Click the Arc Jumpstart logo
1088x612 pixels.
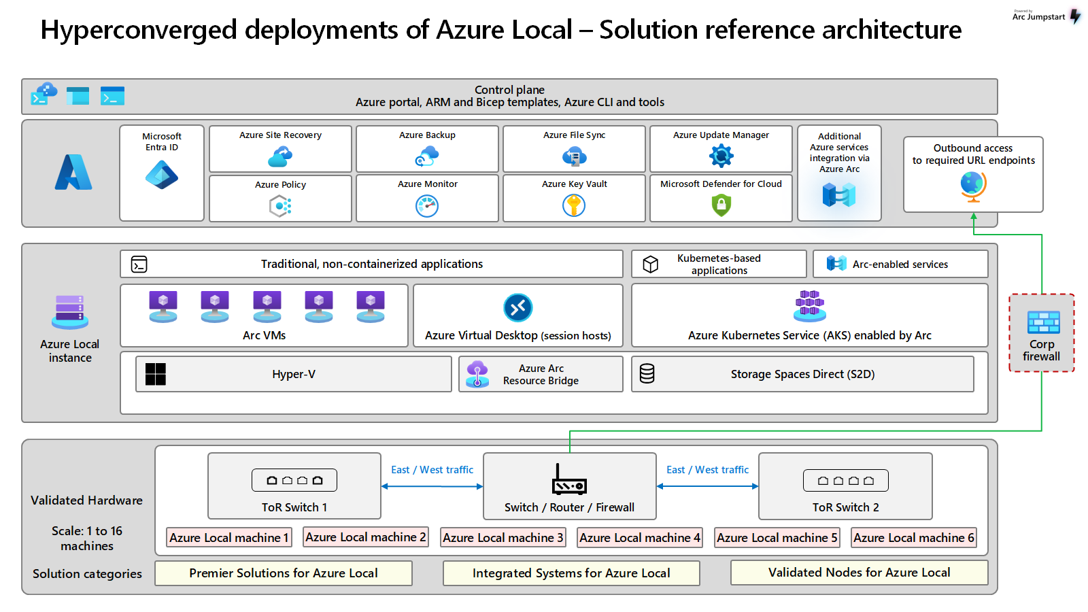coord(1046,16)
